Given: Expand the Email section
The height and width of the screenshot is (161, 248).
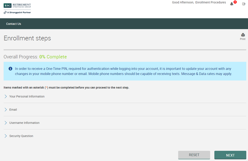Looking at the screenshot, I should (13, 110).
